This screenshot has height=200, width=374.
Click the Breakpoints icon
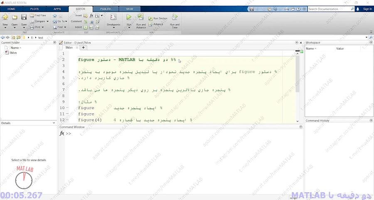pos(113,17)
